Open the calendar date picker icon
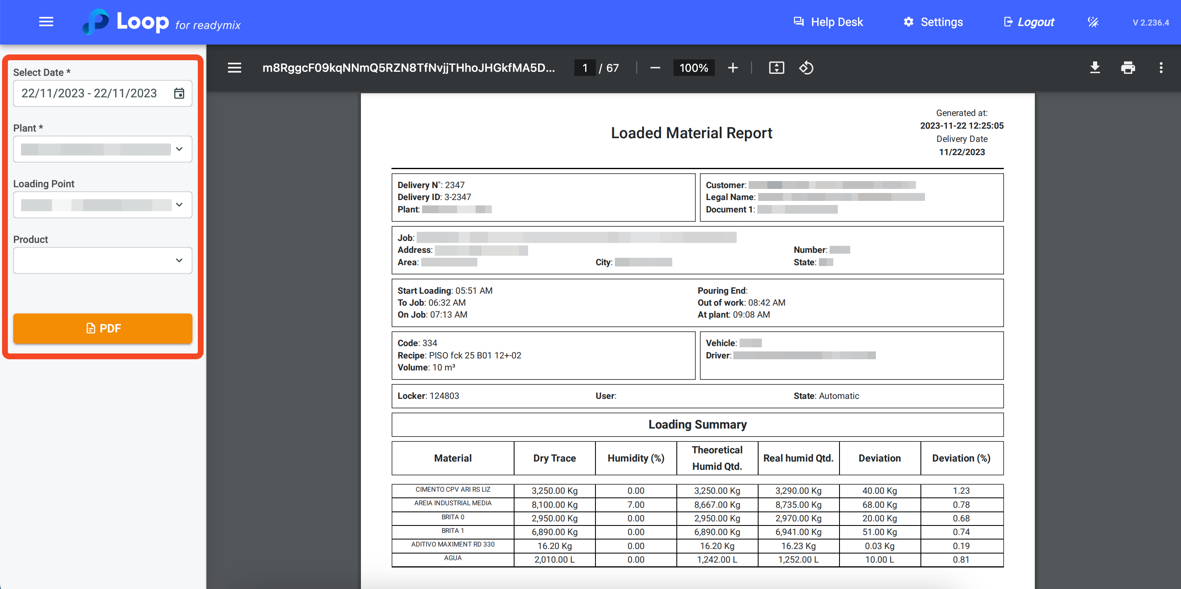The width and height of the screenshot is (1181, 589). tap(179, 94)
